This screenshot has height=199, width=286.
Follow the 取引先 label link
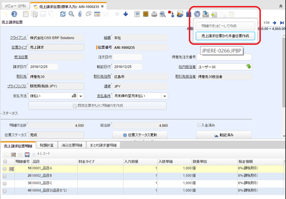pyautogui.click(x=21, y=76)
